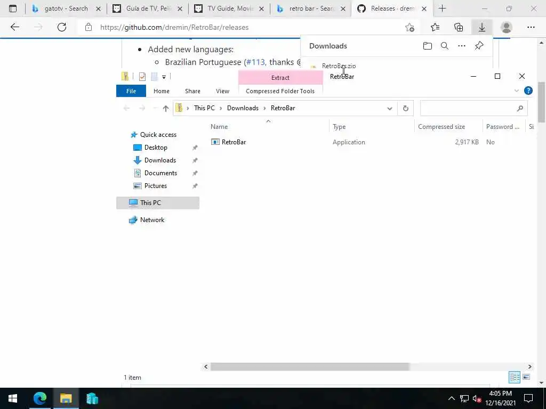Toggle the Edge Downloads toolbar button
The width and height of the screenshot is (546, 409).
(482, 27)
